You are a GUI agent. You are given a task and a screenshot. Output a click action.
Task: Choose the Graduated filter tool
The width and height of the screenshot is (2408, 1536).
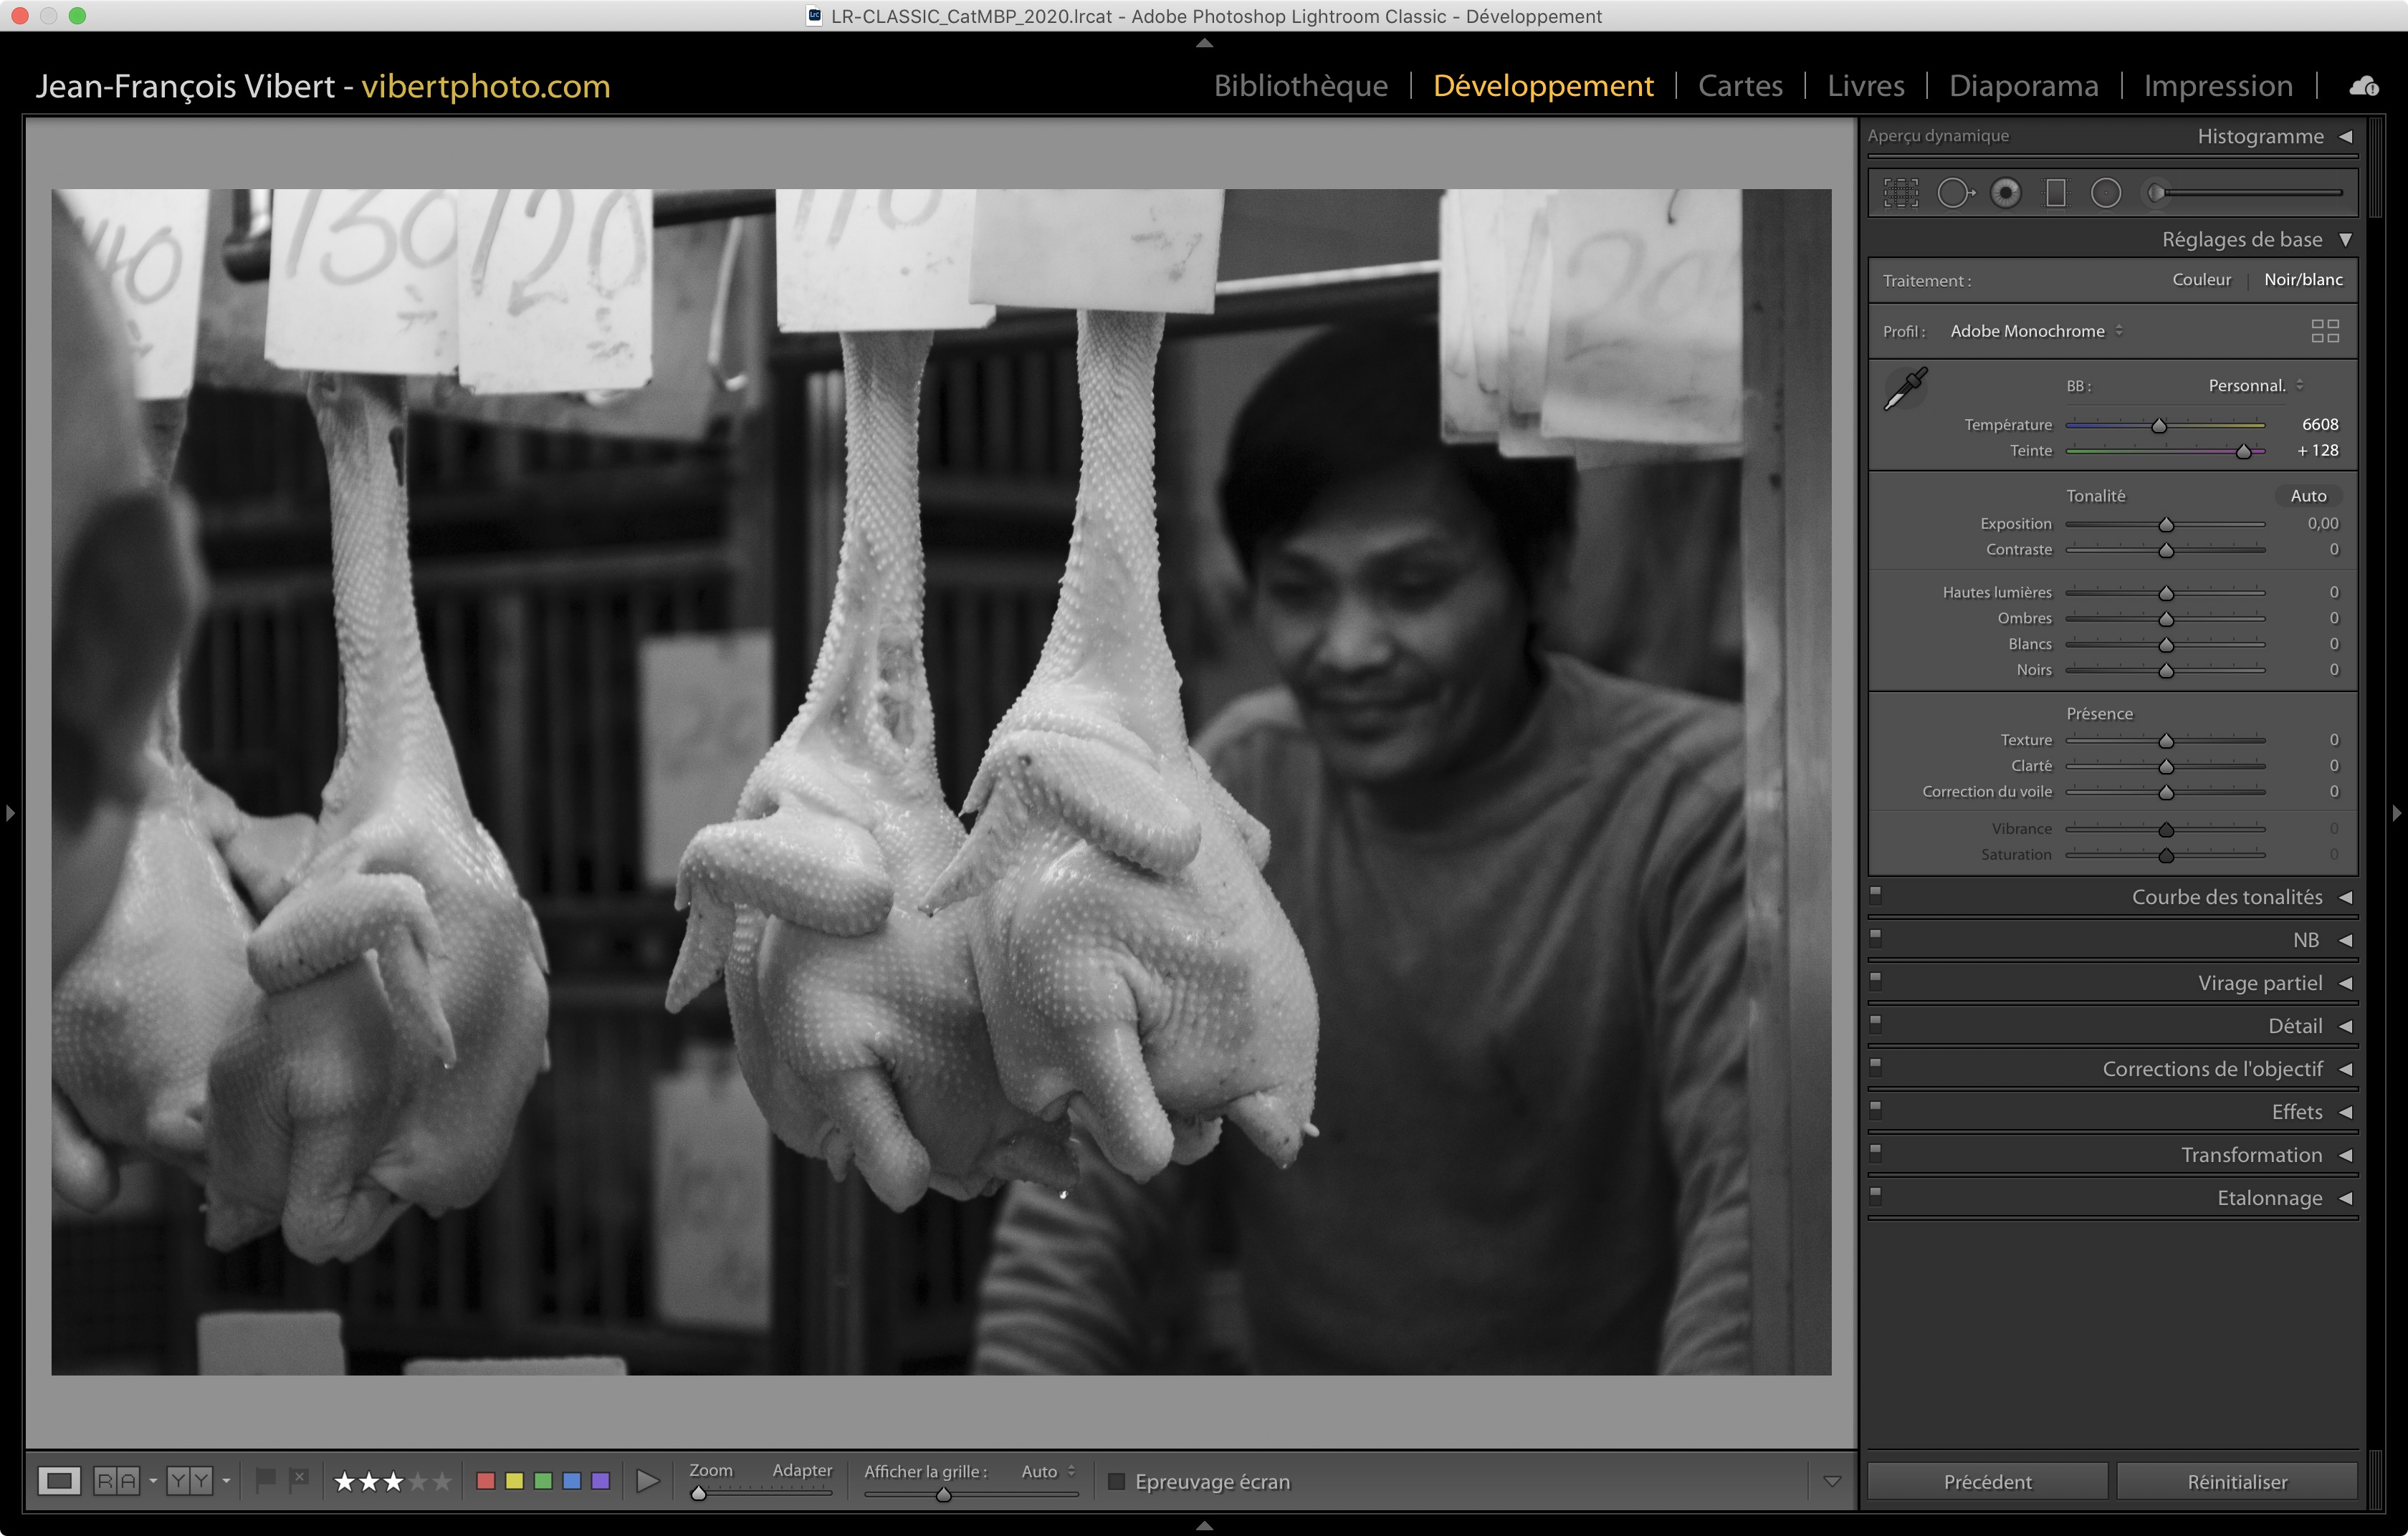(x=2056, y=192)
